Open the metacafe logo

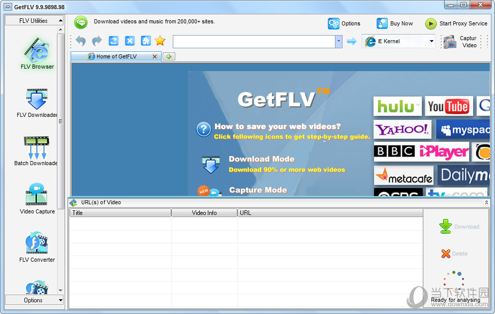(x=404, y=175)
